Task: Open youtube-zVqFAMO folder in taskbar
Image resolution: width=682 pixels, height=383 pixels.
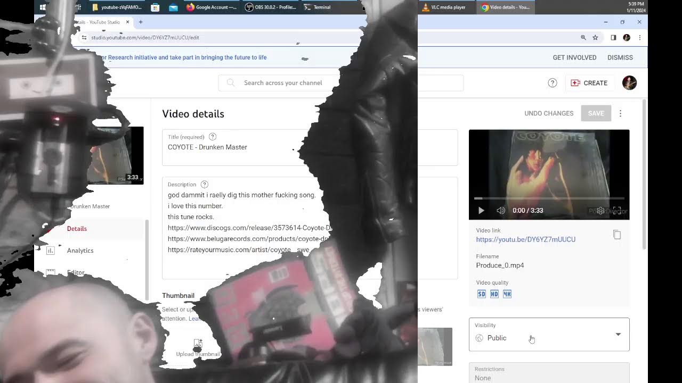Action: click(x=117, y=7)
